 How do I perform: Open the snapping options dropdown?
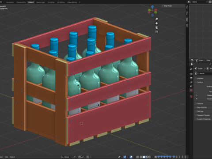point(83,157)
